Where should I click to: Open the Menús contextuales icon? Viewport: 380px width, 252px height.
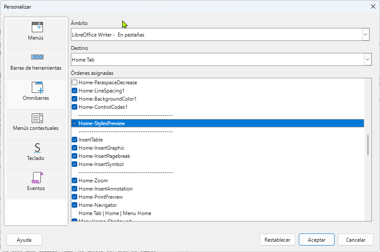click(x=37, y=118)
